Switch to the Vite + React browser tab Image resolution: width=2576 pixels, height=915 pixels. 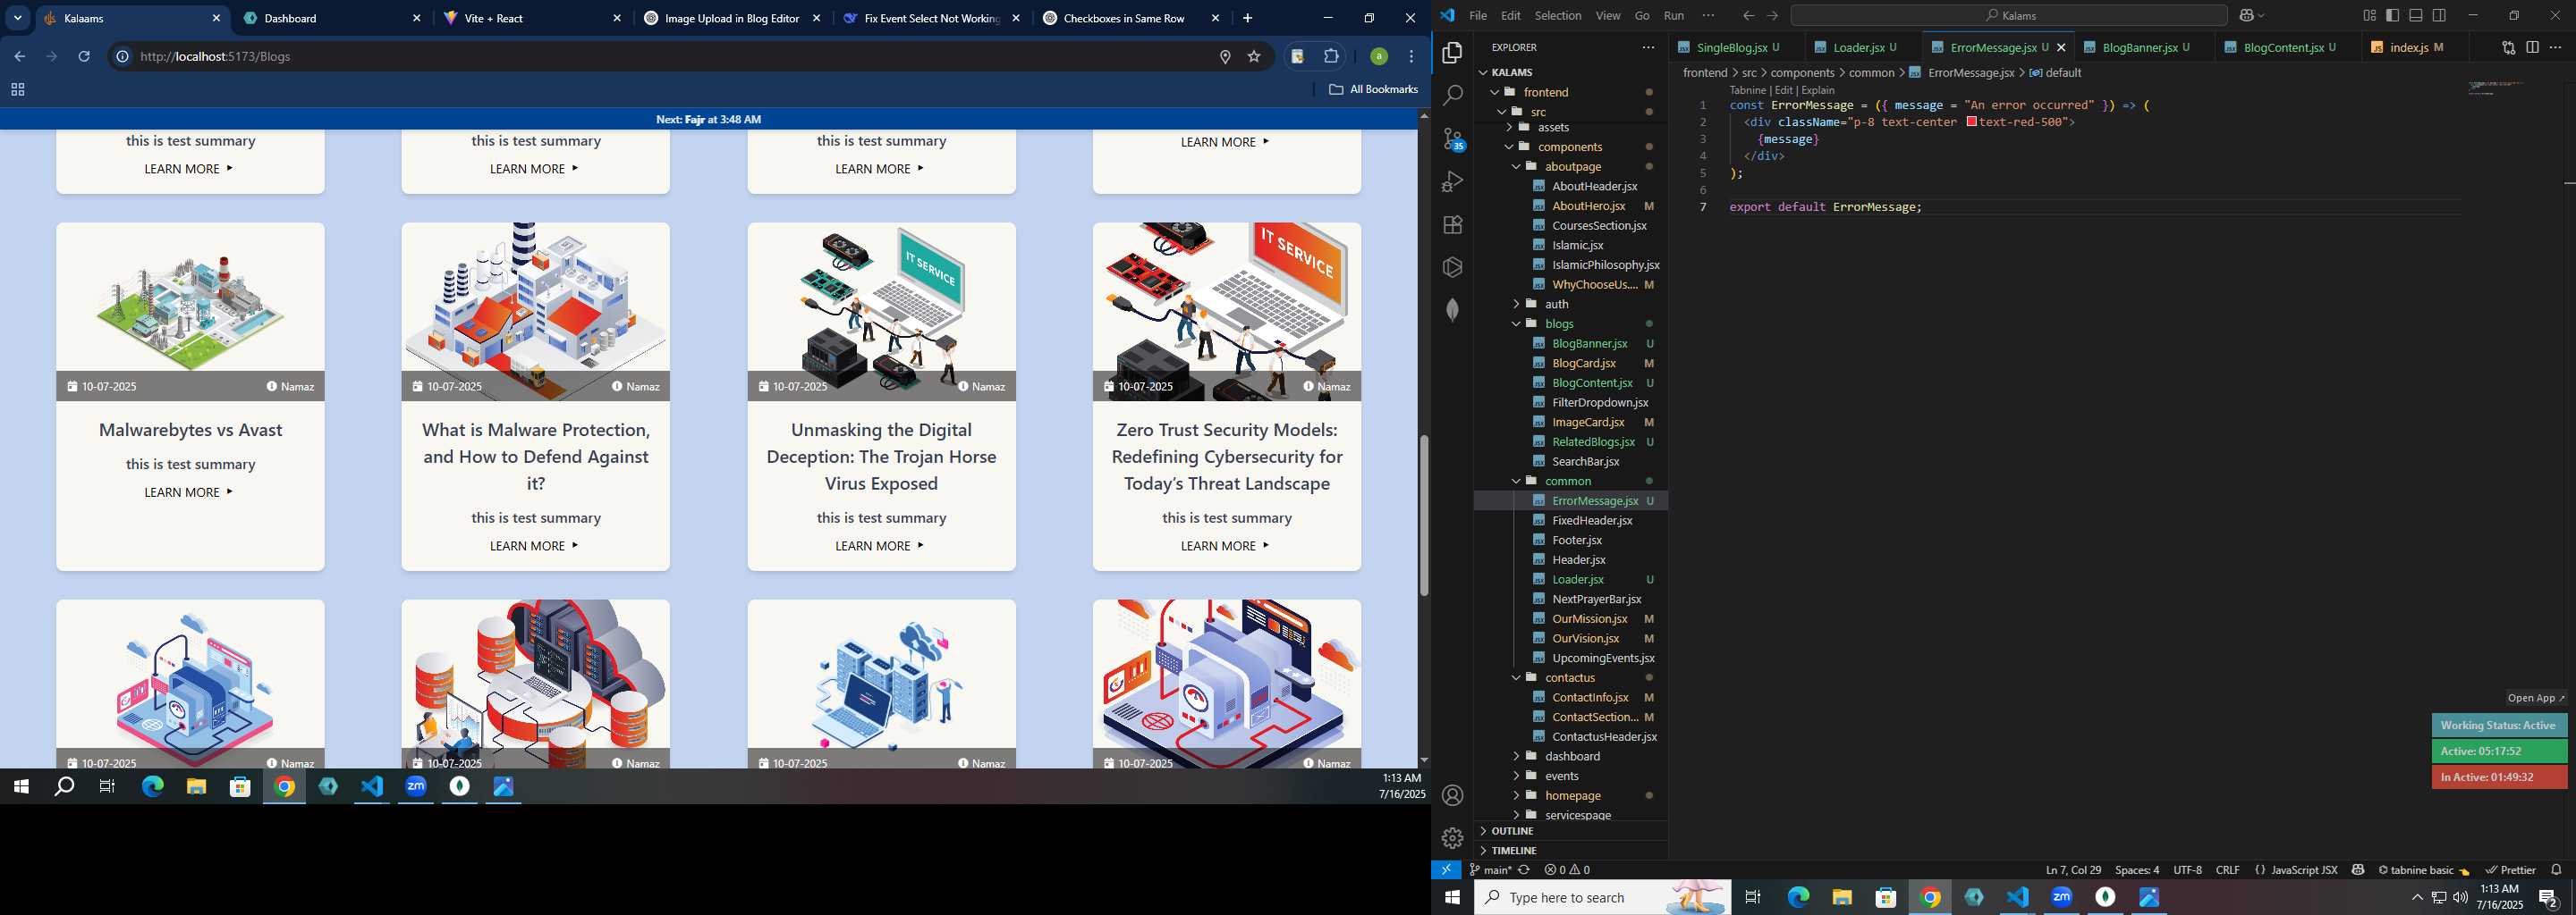[532, 18]
